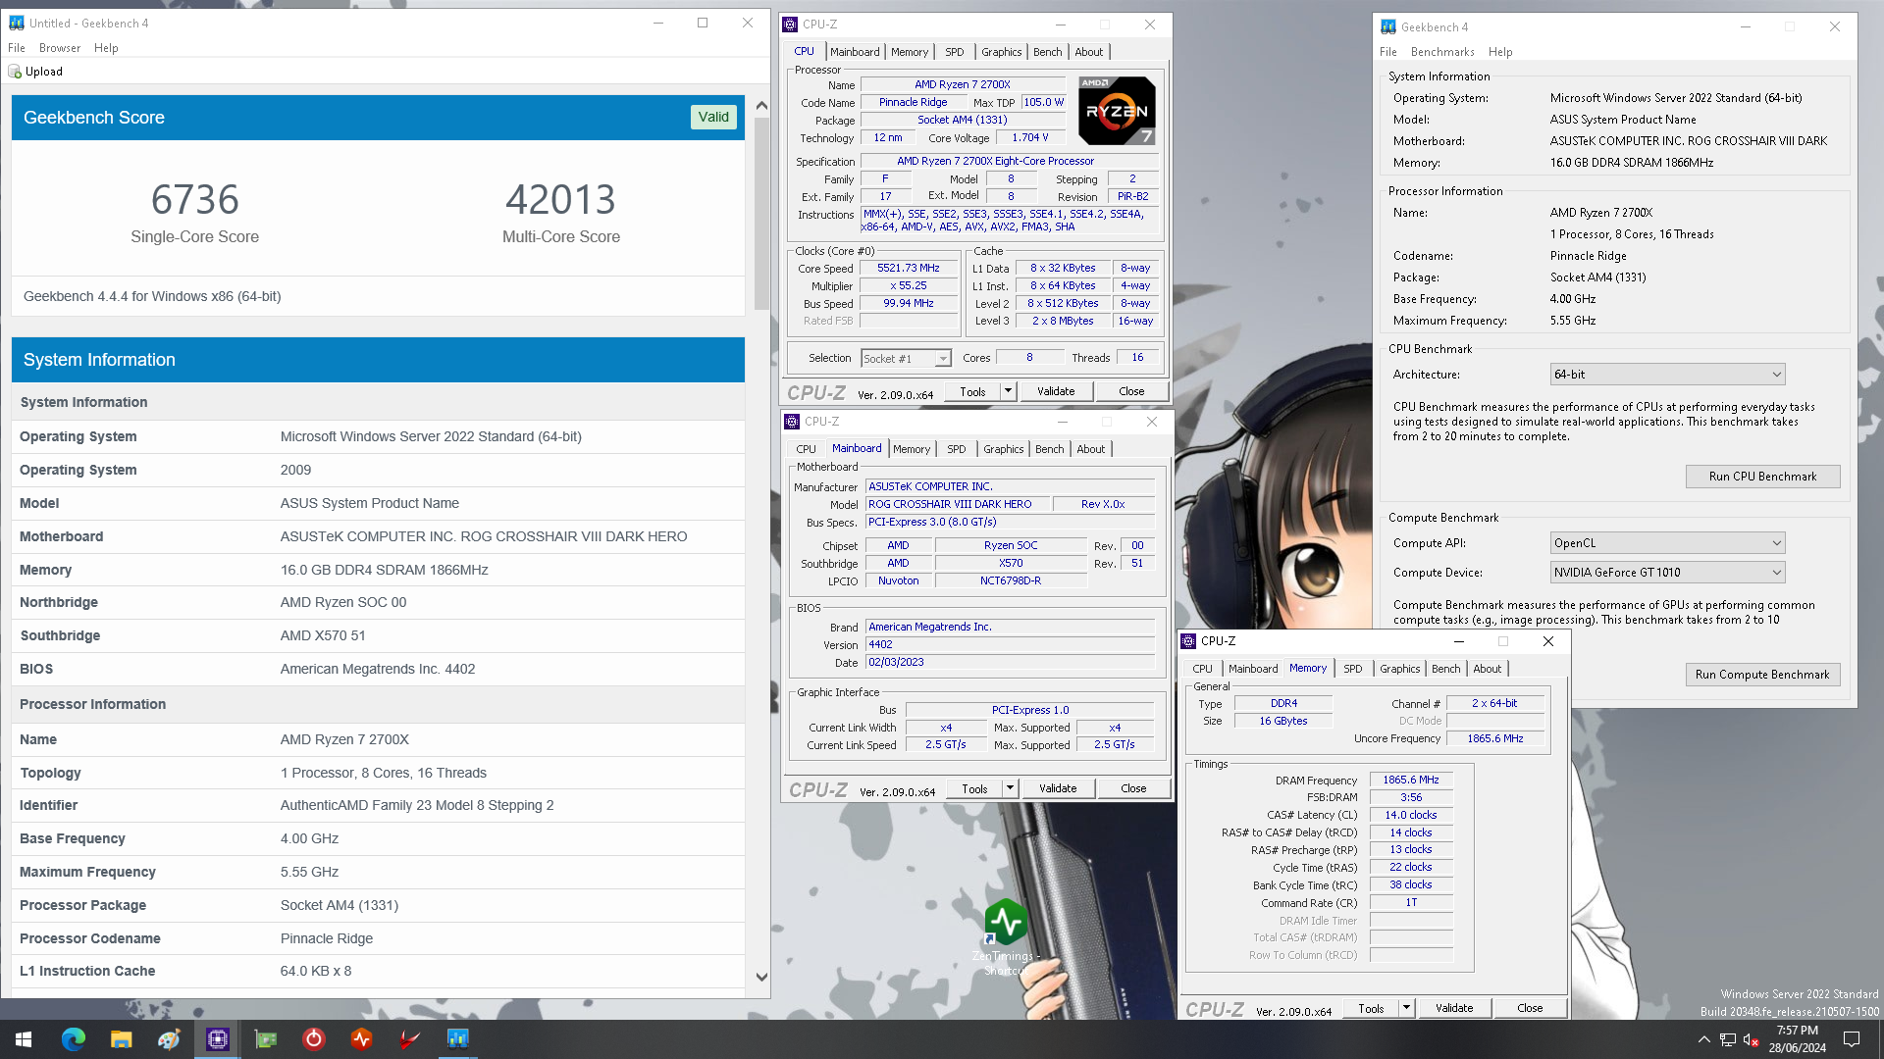Click Tools button in CPU-Z Mainboard window
Viewport: 1884px width, 1059px height.
click(974, 788)
